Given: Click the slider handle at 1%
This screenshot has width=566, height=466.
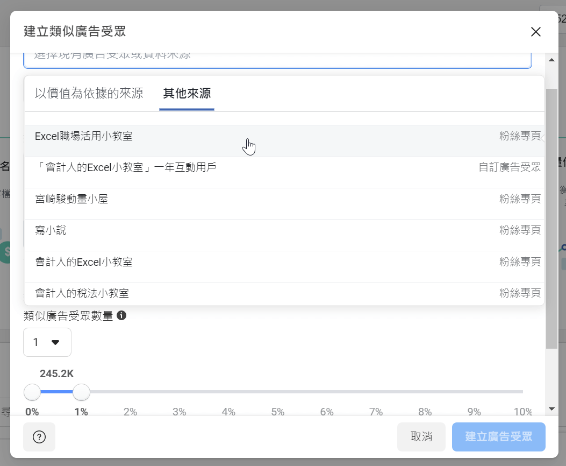Looking at the screenshot, I should tap(81, 392).
